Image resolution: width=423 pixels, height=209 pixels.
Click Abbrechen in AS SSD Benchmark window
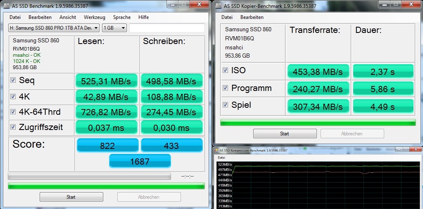[x=149, y=197]
